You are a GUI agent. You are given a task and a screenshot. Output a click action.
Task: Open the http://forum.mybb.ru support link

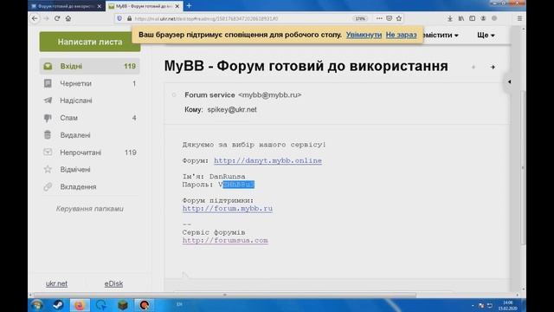tap(228, 209)
